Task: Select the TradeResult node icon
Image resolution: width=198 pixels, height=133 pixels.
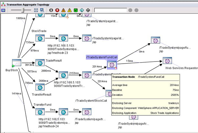Action: point(40,63)
